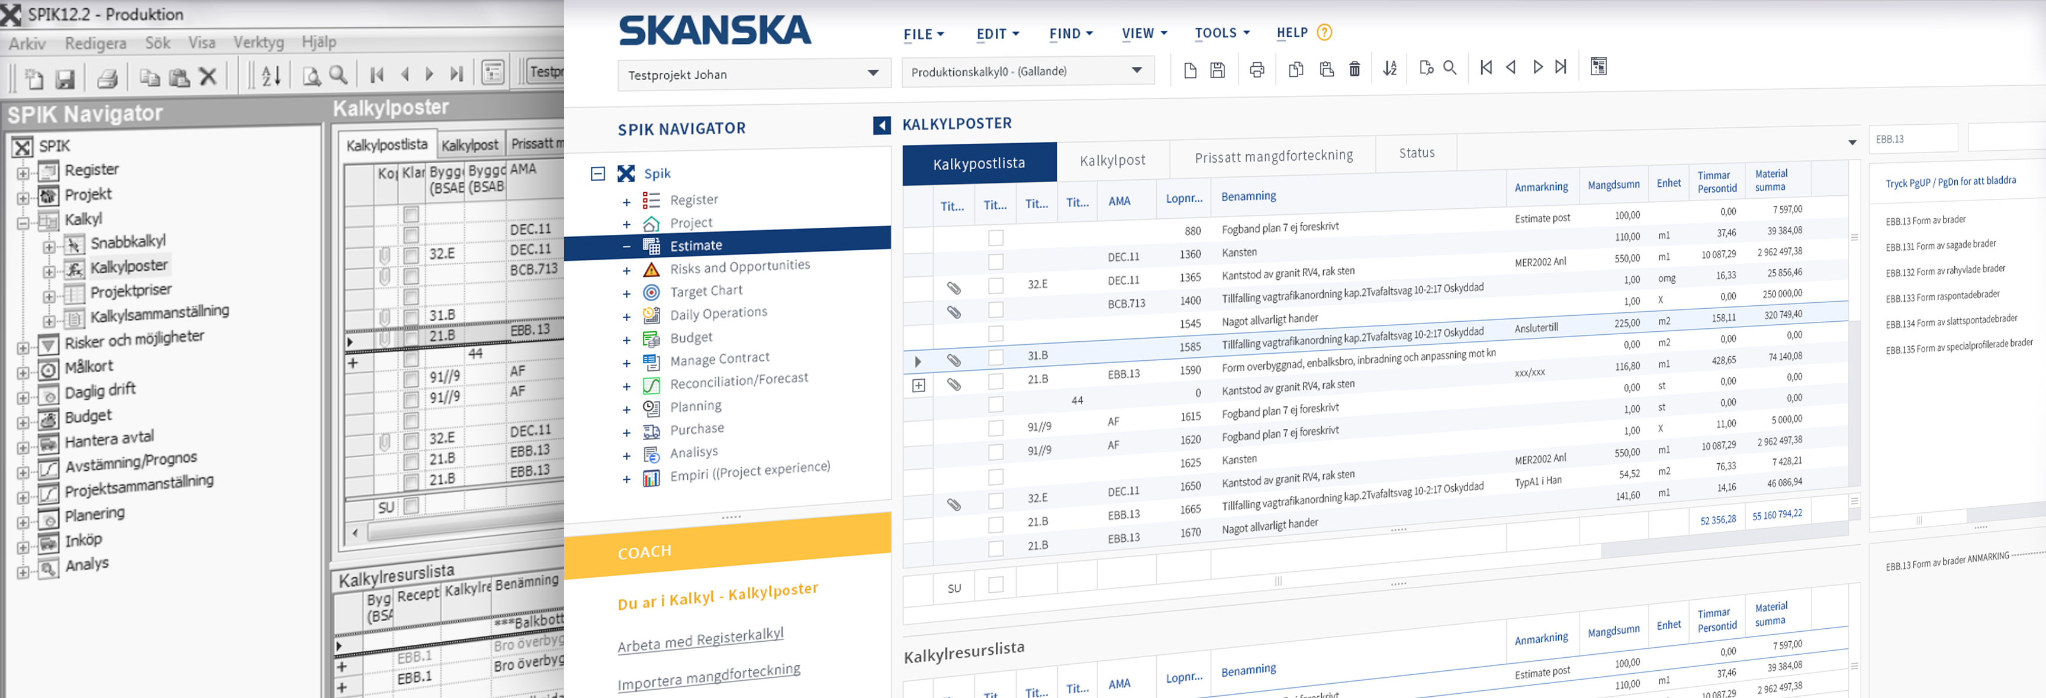
Task: Tick the checkbox on row Lopnr 880
Action: click(x=996, y=237)
